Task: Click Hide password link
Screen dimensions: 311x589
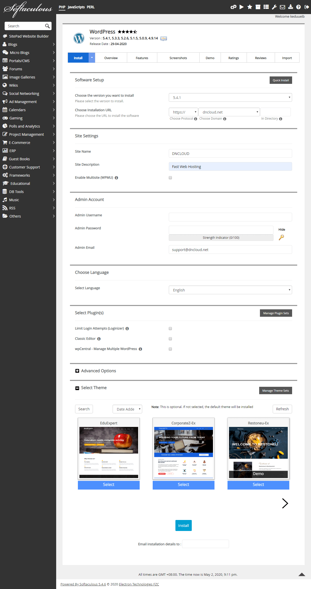Action: tap(282, 230)
